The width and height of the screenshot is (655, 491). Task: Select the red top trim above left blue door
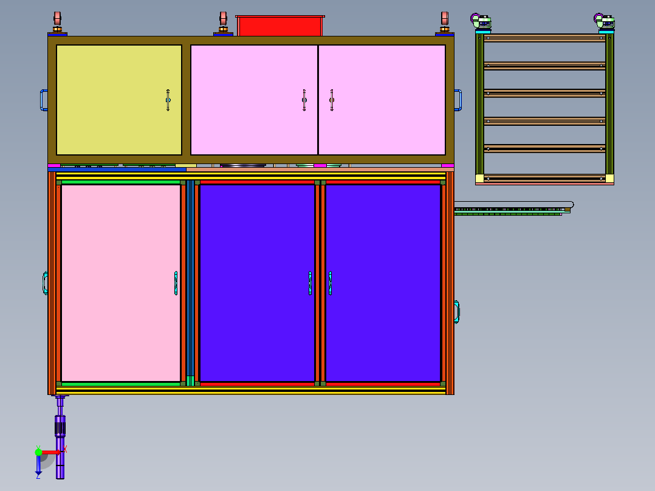click(x=257, y=182)
